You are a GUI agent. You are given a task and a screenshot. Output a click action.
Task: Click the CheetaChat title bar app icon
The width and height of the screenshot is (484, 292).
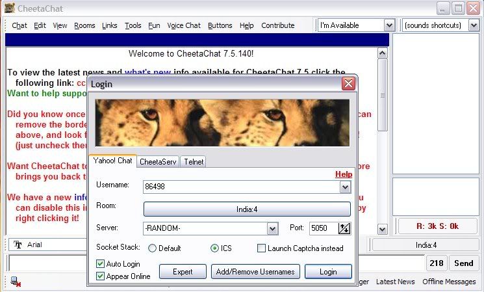click(x=10, y=8)
